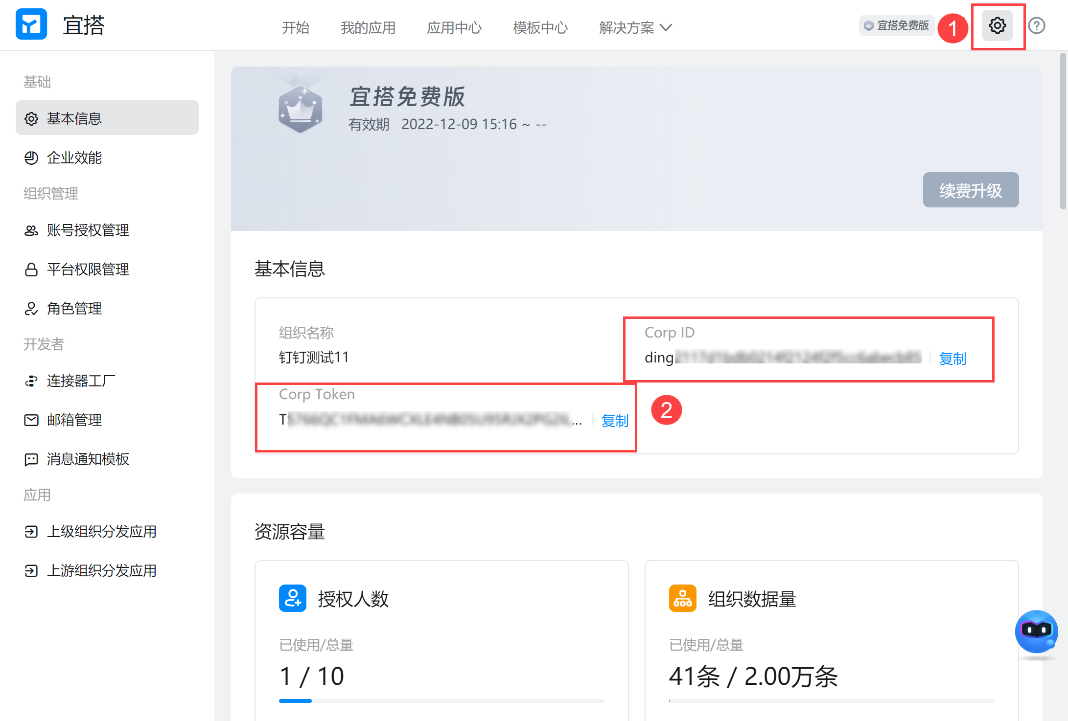1068x721 pixels.
Task: Open the blue robot assistant chat
Action: click(x=1036, y=631)
